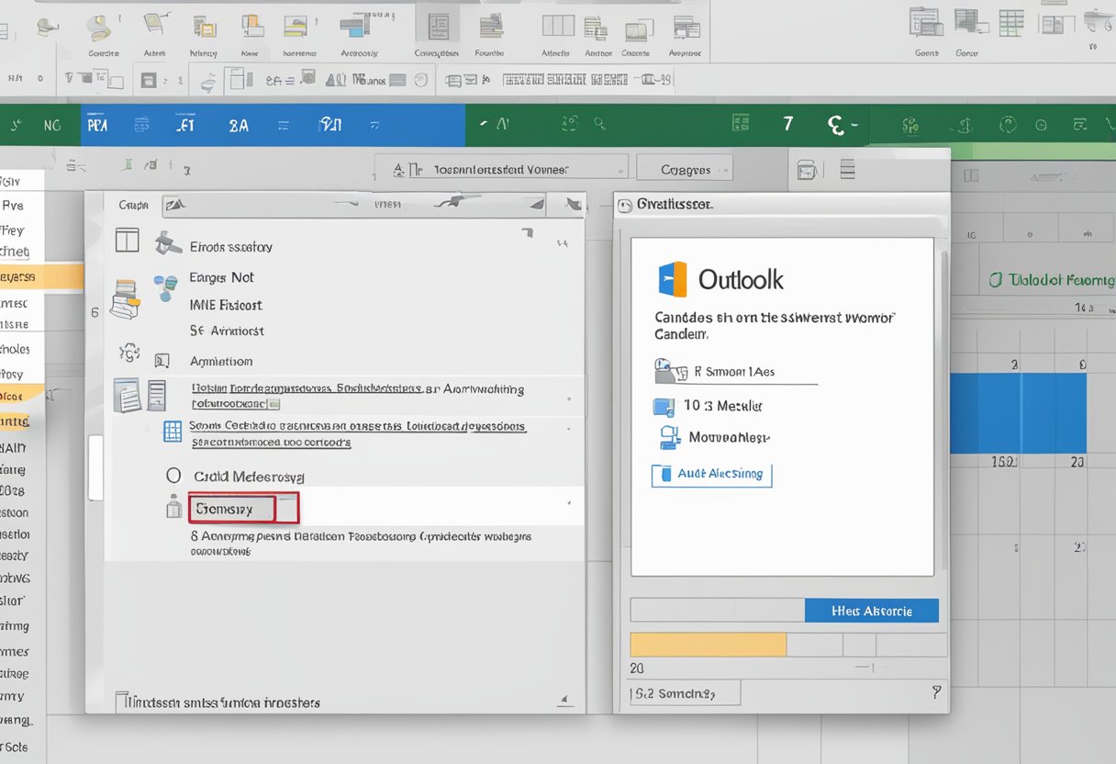Expand the Toasannloestant Vouner combo box

(x=500, y=169)
